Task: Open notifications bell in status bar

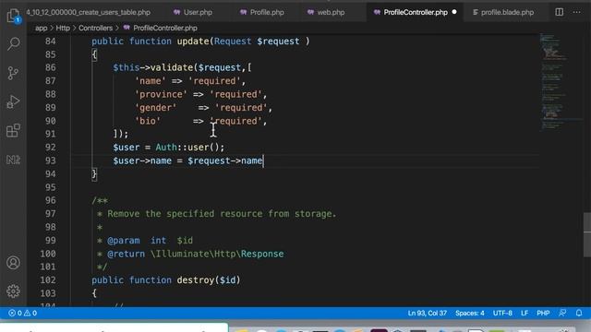Action: click(579, 313)
